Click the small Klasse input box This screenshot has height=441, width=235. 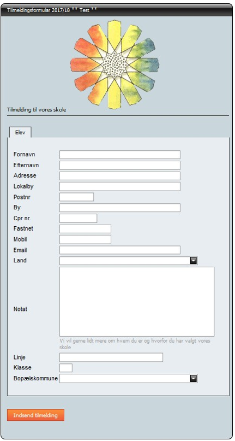coord(66,368)
